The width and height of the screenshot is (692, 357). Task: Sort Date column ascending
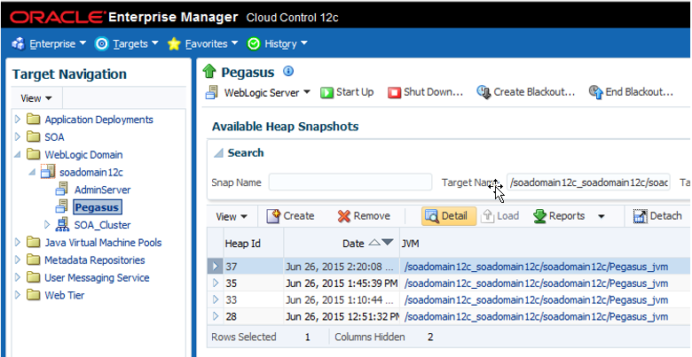click(x=374, y=243)
